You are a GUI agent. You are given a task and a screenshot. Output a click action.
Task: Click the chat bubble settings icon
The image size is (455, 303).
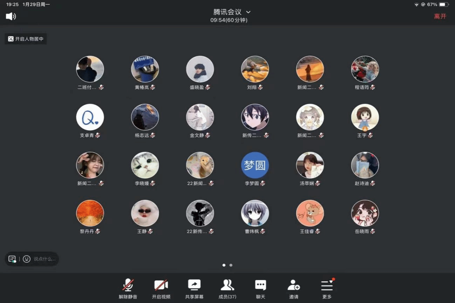pos(12,259)
